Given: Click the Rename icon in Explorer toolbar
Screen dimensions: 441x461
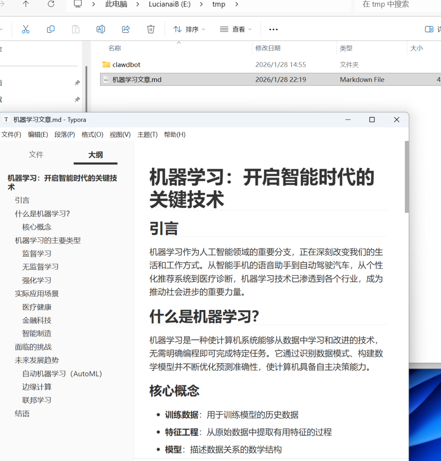Looking at the screenshot, I should (x=100, y=29).
